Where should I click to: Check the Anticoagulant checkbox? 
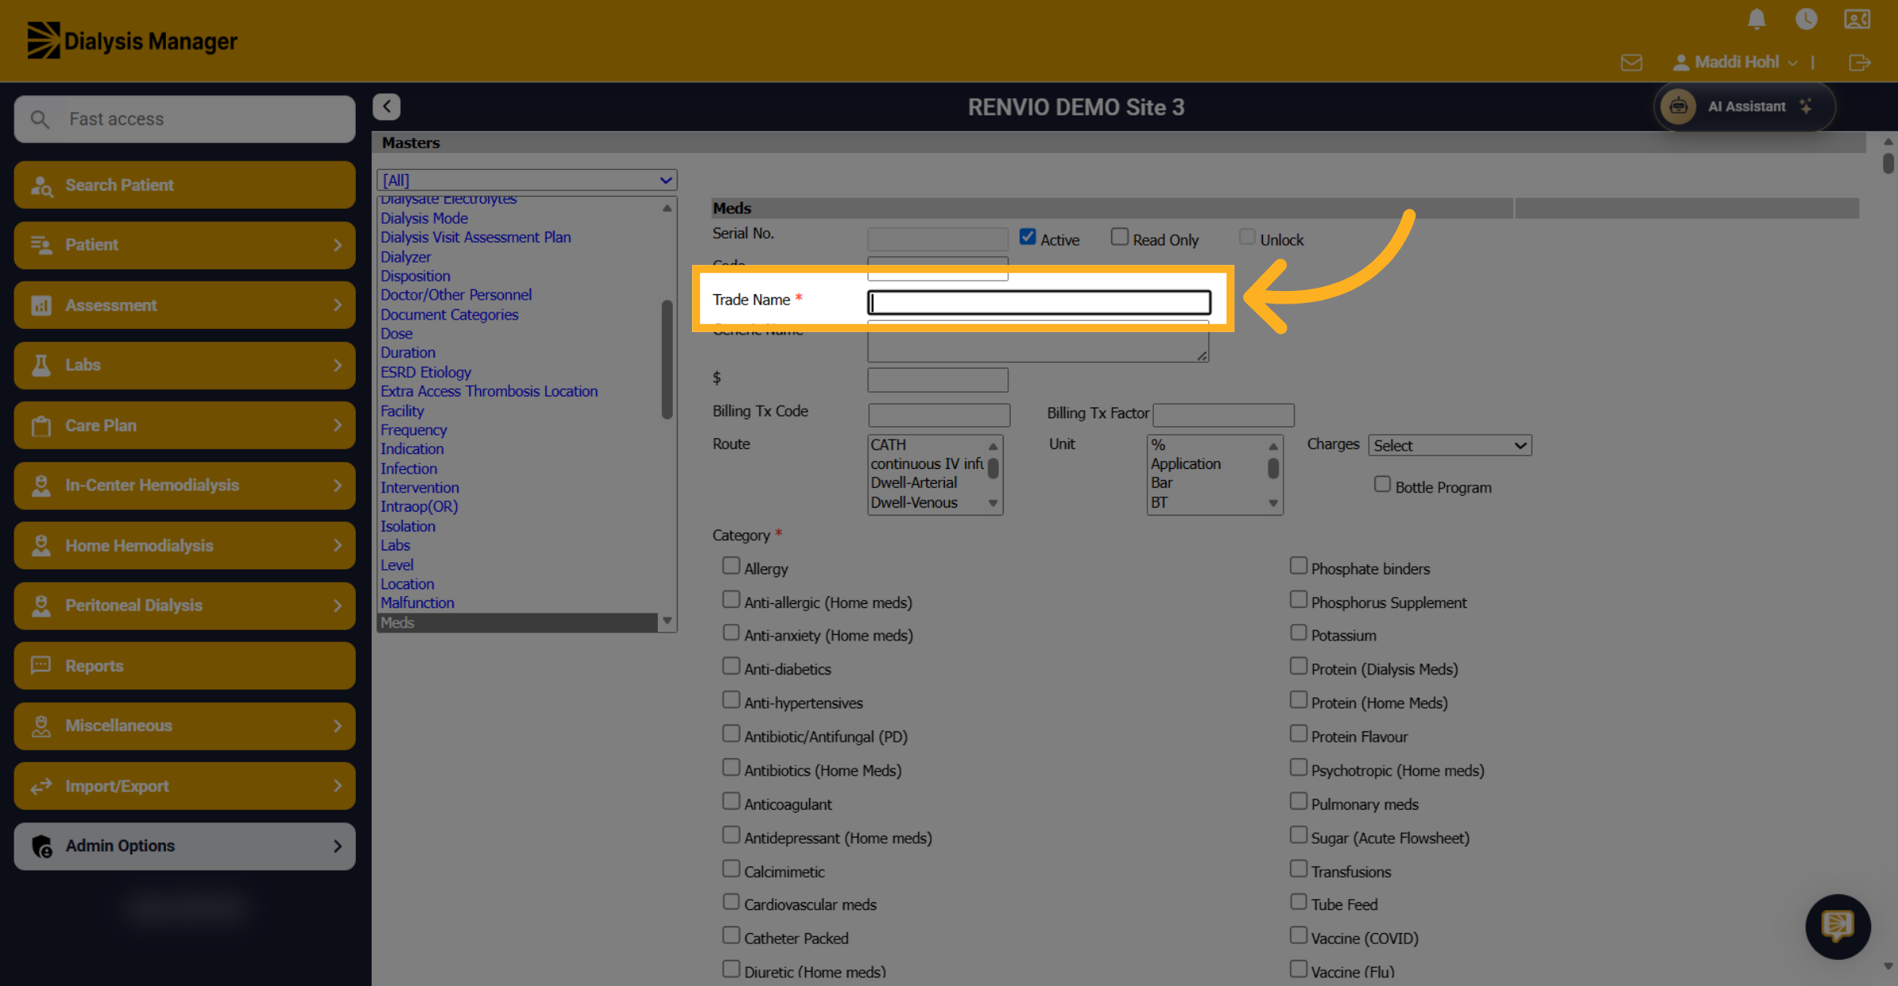click(x=731, y=801)
